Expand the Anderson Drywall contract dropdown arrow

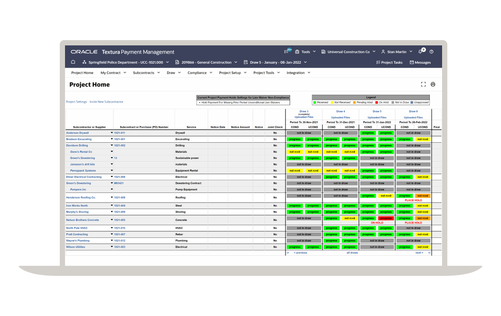tap(112, 133)
